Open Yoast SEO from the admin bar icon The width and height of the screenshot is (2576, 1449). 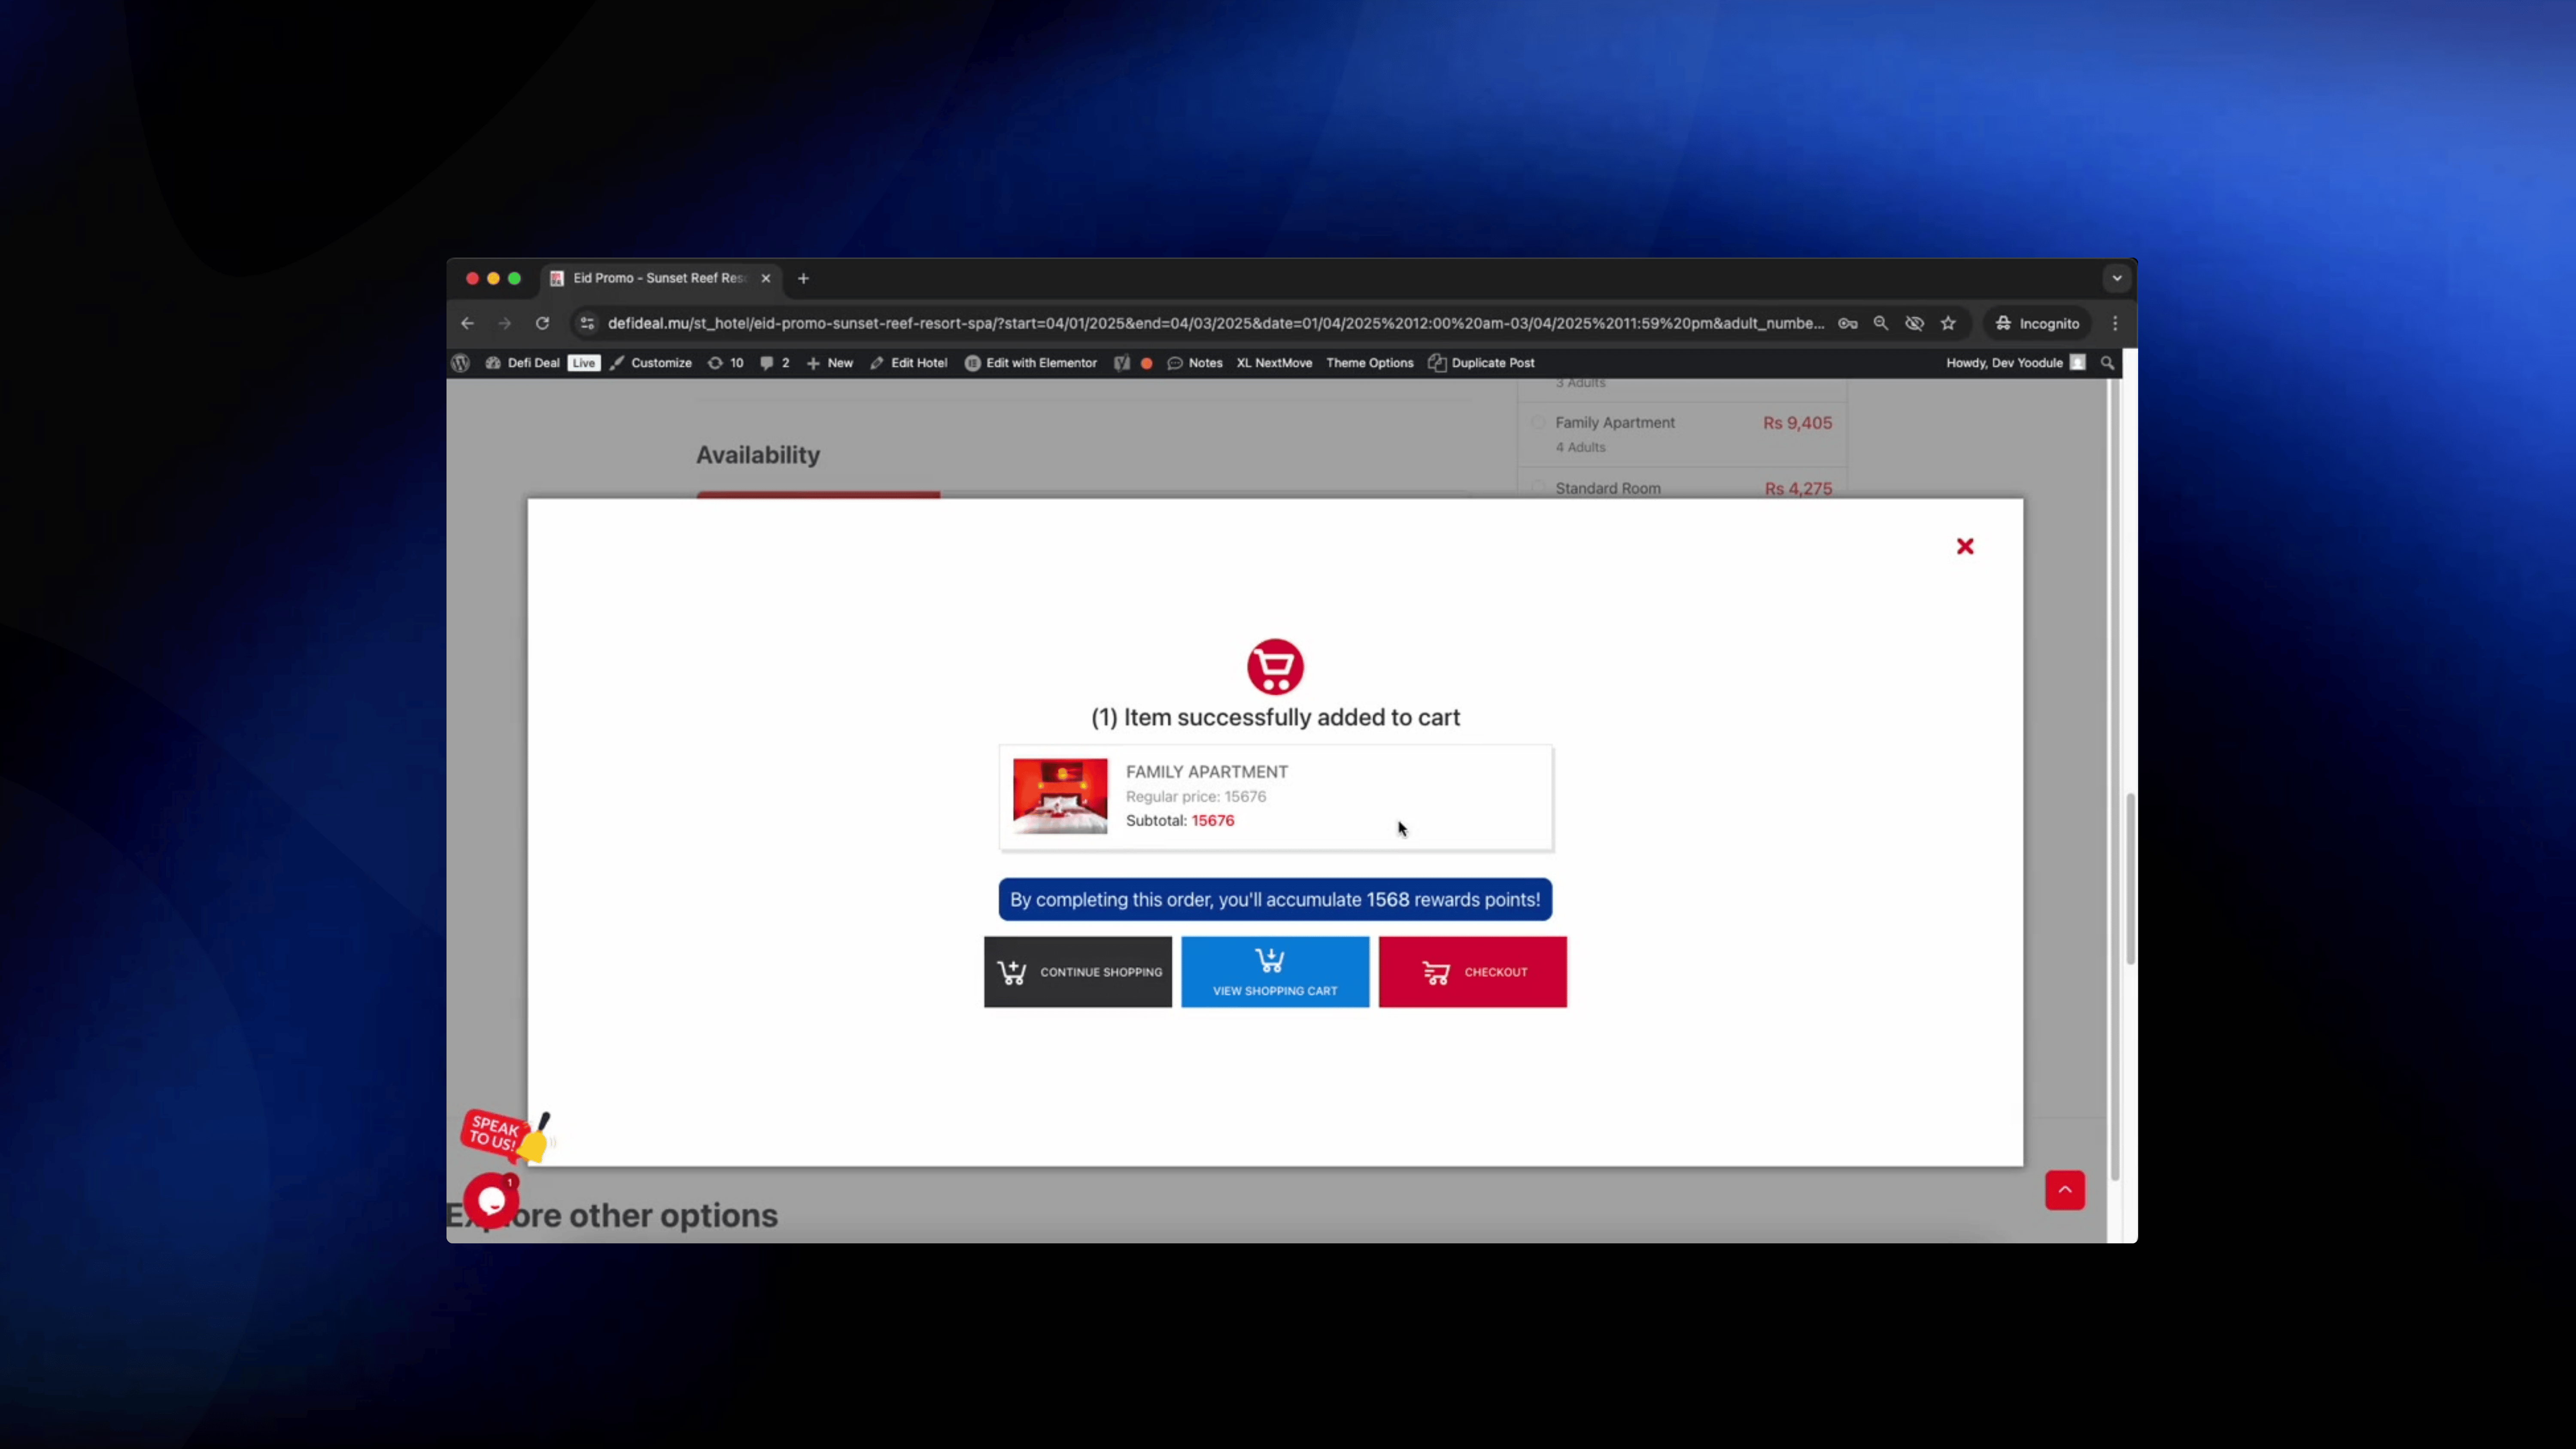pyautogui.click(x=1121, y=363)
